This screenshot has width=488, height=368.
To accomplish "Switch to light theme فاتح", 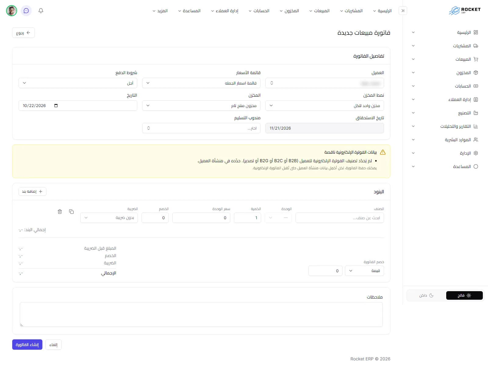I will tap(464, 295).
